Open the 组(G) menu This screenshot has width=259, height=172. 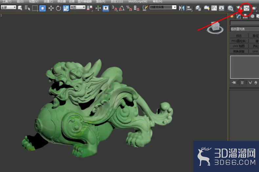coord(20,2)
